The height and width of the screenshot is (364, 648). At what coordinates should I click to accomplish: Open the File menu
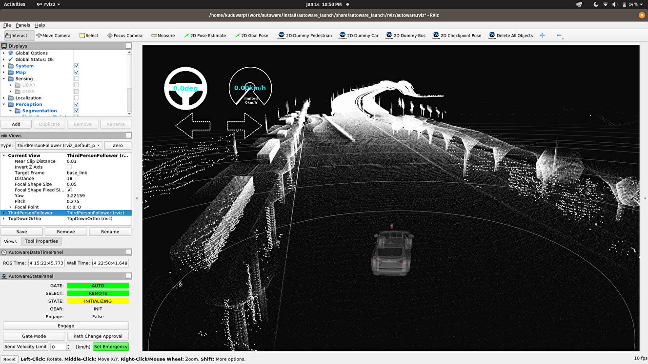point(7,25)
